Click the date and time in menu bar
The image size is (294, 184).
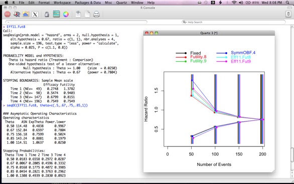coord(272,3)
